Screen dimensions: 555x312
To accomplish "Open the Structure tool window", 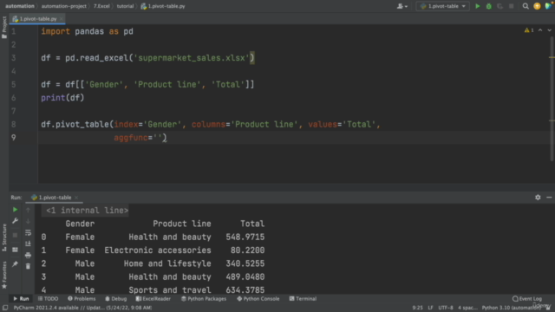I will (4, 237).
